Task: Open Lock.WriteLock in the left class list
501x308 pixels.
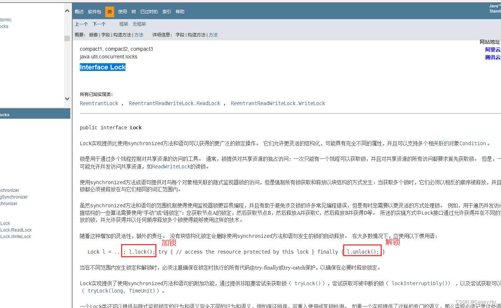Action: (16, 237)
